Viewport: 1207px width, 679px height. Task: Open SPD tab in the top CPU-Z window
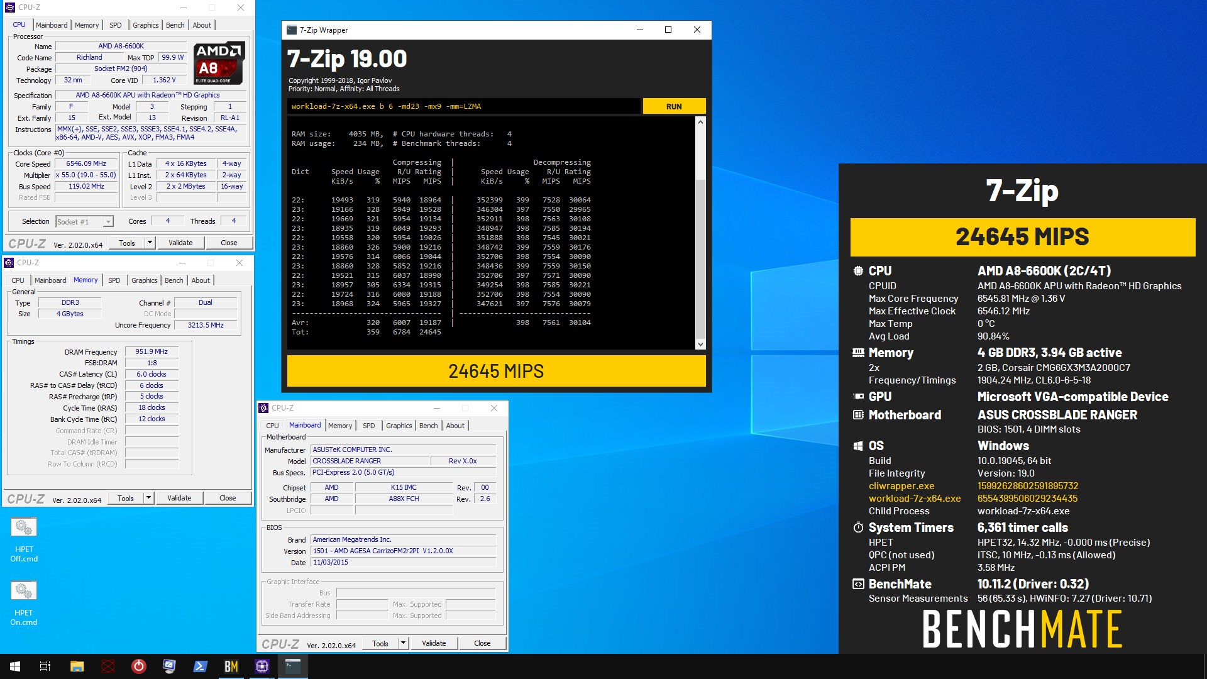(116, 25)
